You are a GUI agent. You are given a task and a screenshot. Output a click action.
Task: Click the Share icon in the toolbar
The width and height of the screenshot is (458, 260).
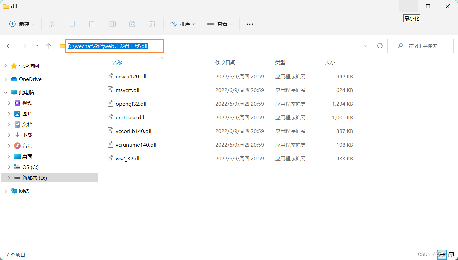pos(132,24)
